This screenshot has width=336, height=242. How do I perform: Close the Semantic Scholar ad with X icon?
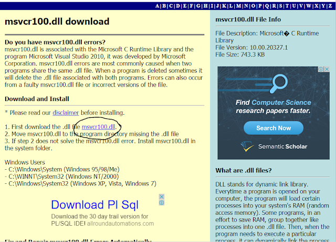tap(327, 69)
